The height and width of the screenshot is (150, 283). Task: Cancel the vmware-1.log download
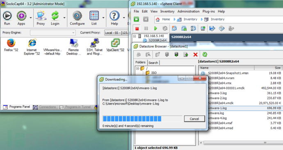[194, 119]
